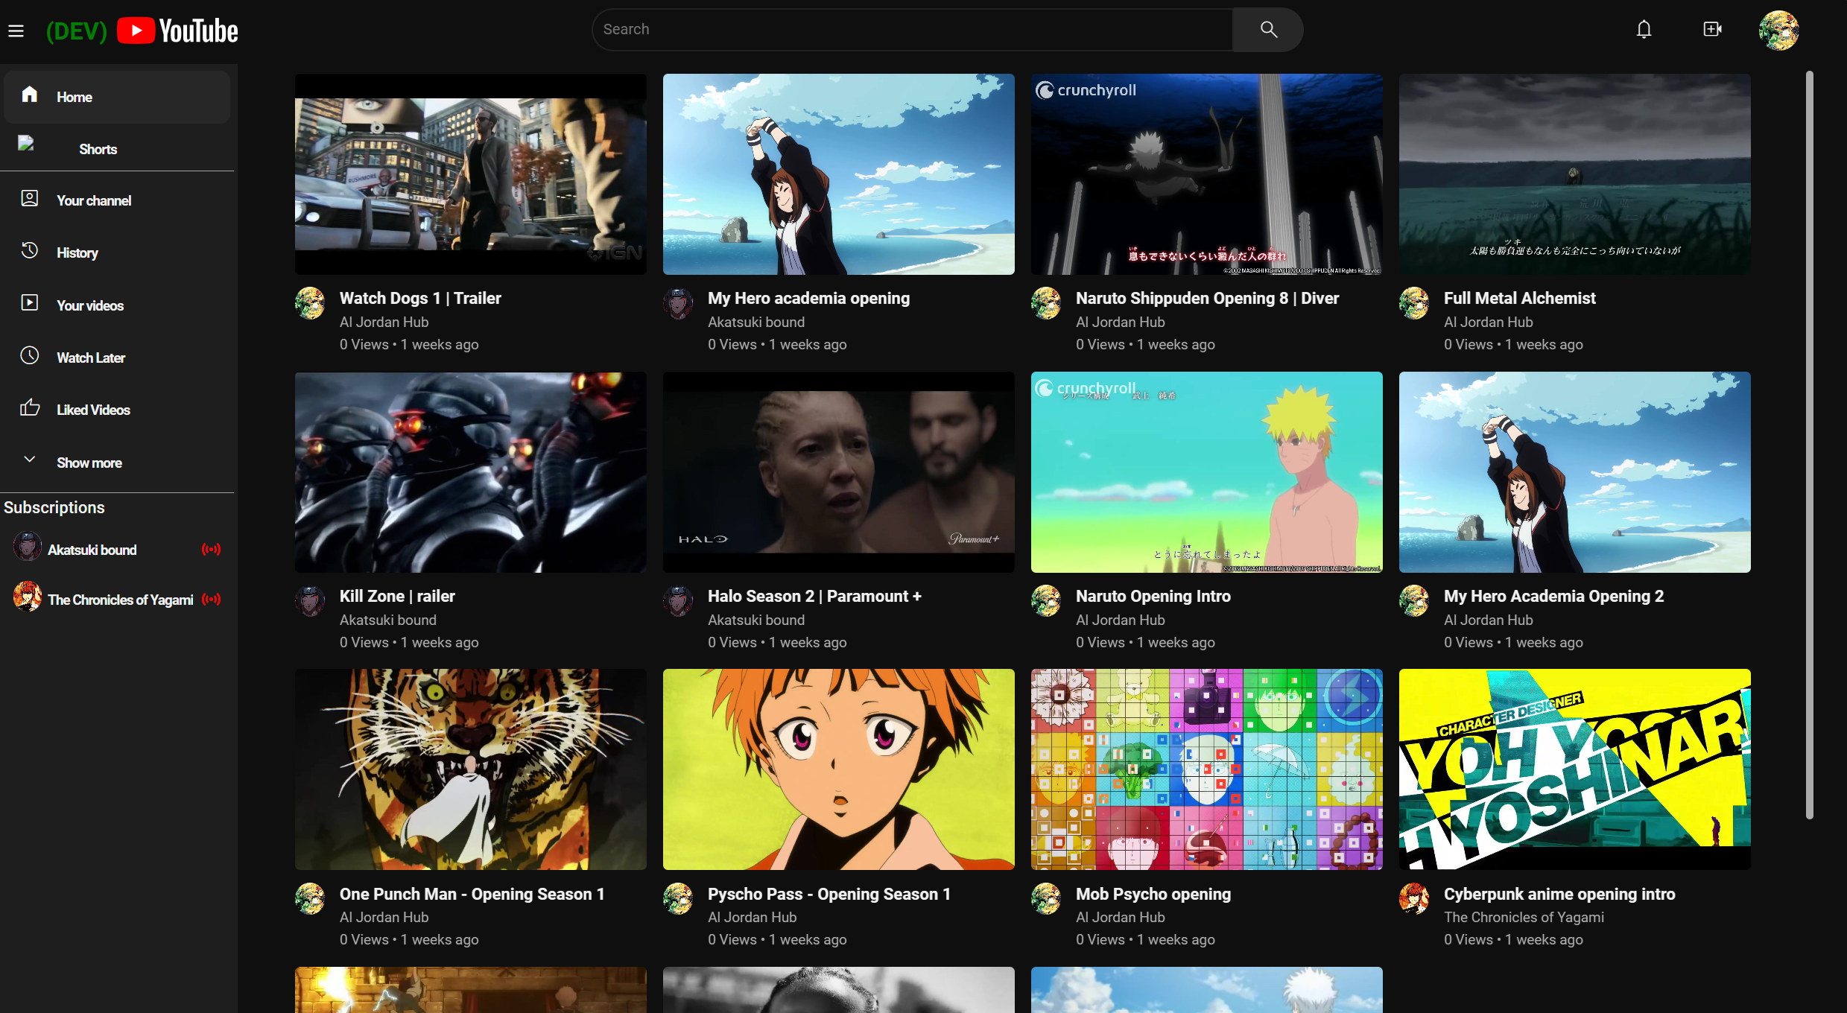Go to Shorts in the sidebar
The width and height of the screenshot is (1847, 1013).
98,149
